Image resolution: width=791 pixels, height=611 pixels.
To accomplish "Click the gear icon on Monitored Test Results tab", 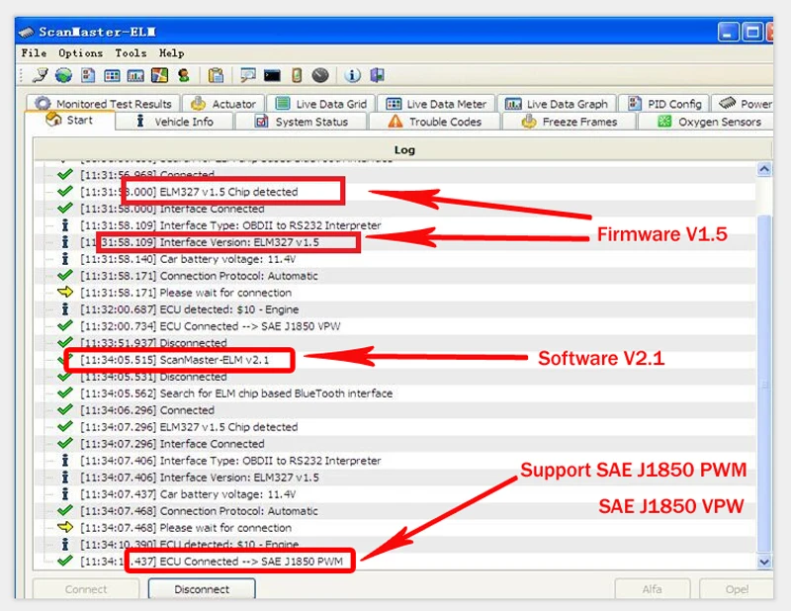I will coord(43,103).
